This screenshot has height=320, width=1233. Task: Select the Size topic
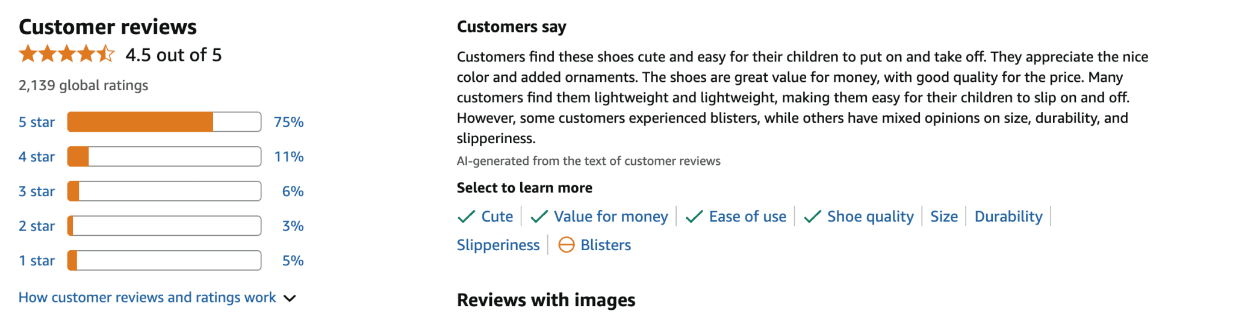943,217
